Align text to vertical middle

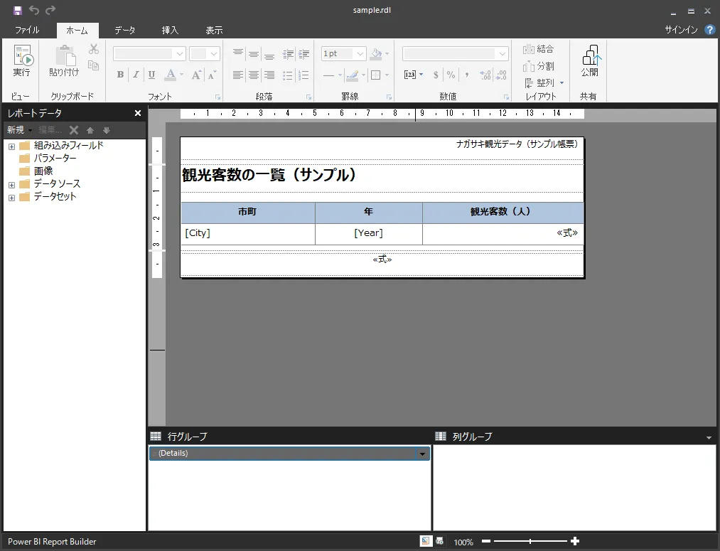[x=254, y=54]
